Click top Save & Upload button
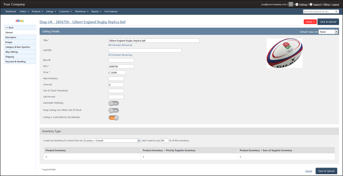This screenshot has height=176, width=343. pyautogui.click(x=328, y=22)
